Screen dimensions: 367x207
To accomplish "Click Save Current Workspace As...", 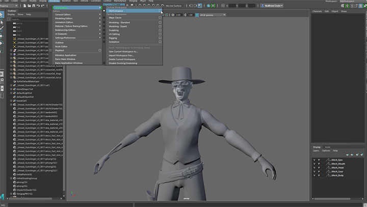I will tap(123, 51).
